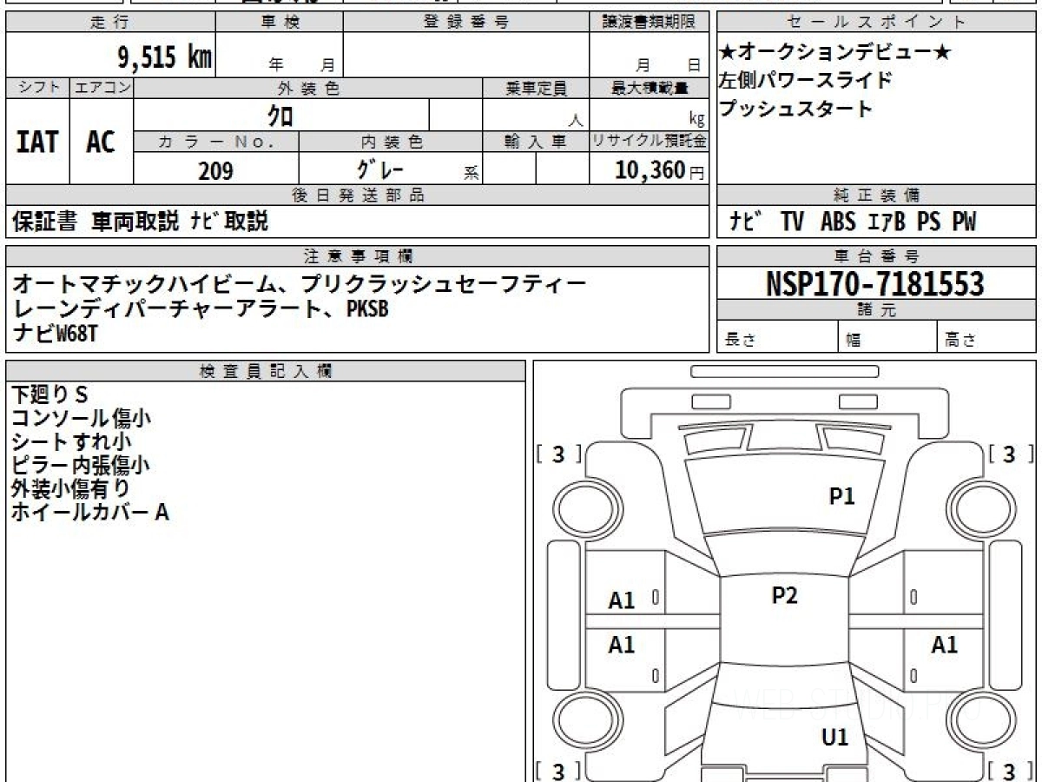Screen dimensions: 1042x782
Task: Click the 後日発送部品 section header
Action: point(357,195)
